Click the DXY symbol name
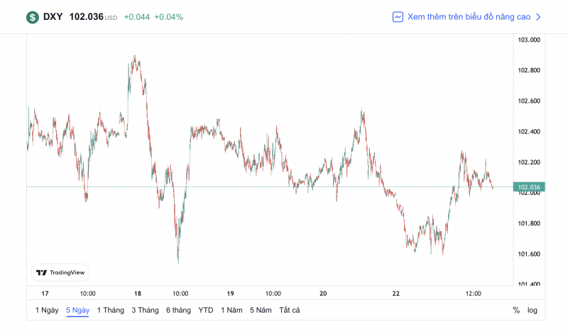The width and height of the screenshot is (568, 329). [53, 17]
